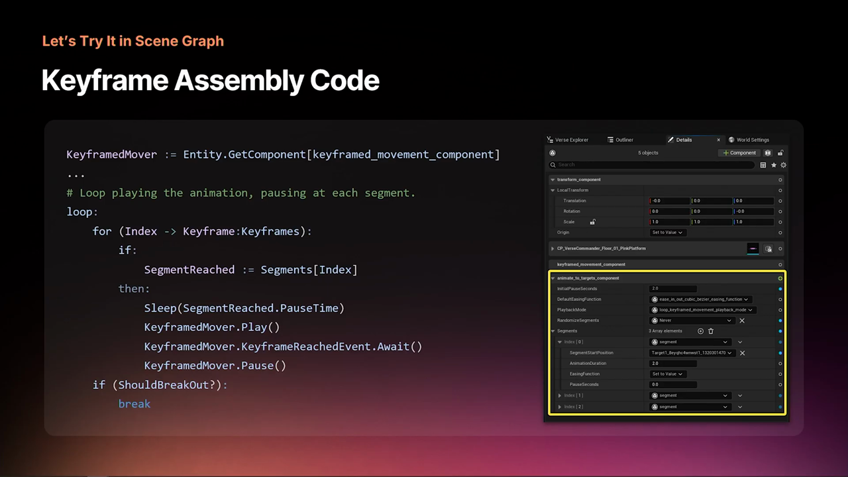Open the Index [2] element options chevron
Screen dimensions: 848x477
pos(740,407)
